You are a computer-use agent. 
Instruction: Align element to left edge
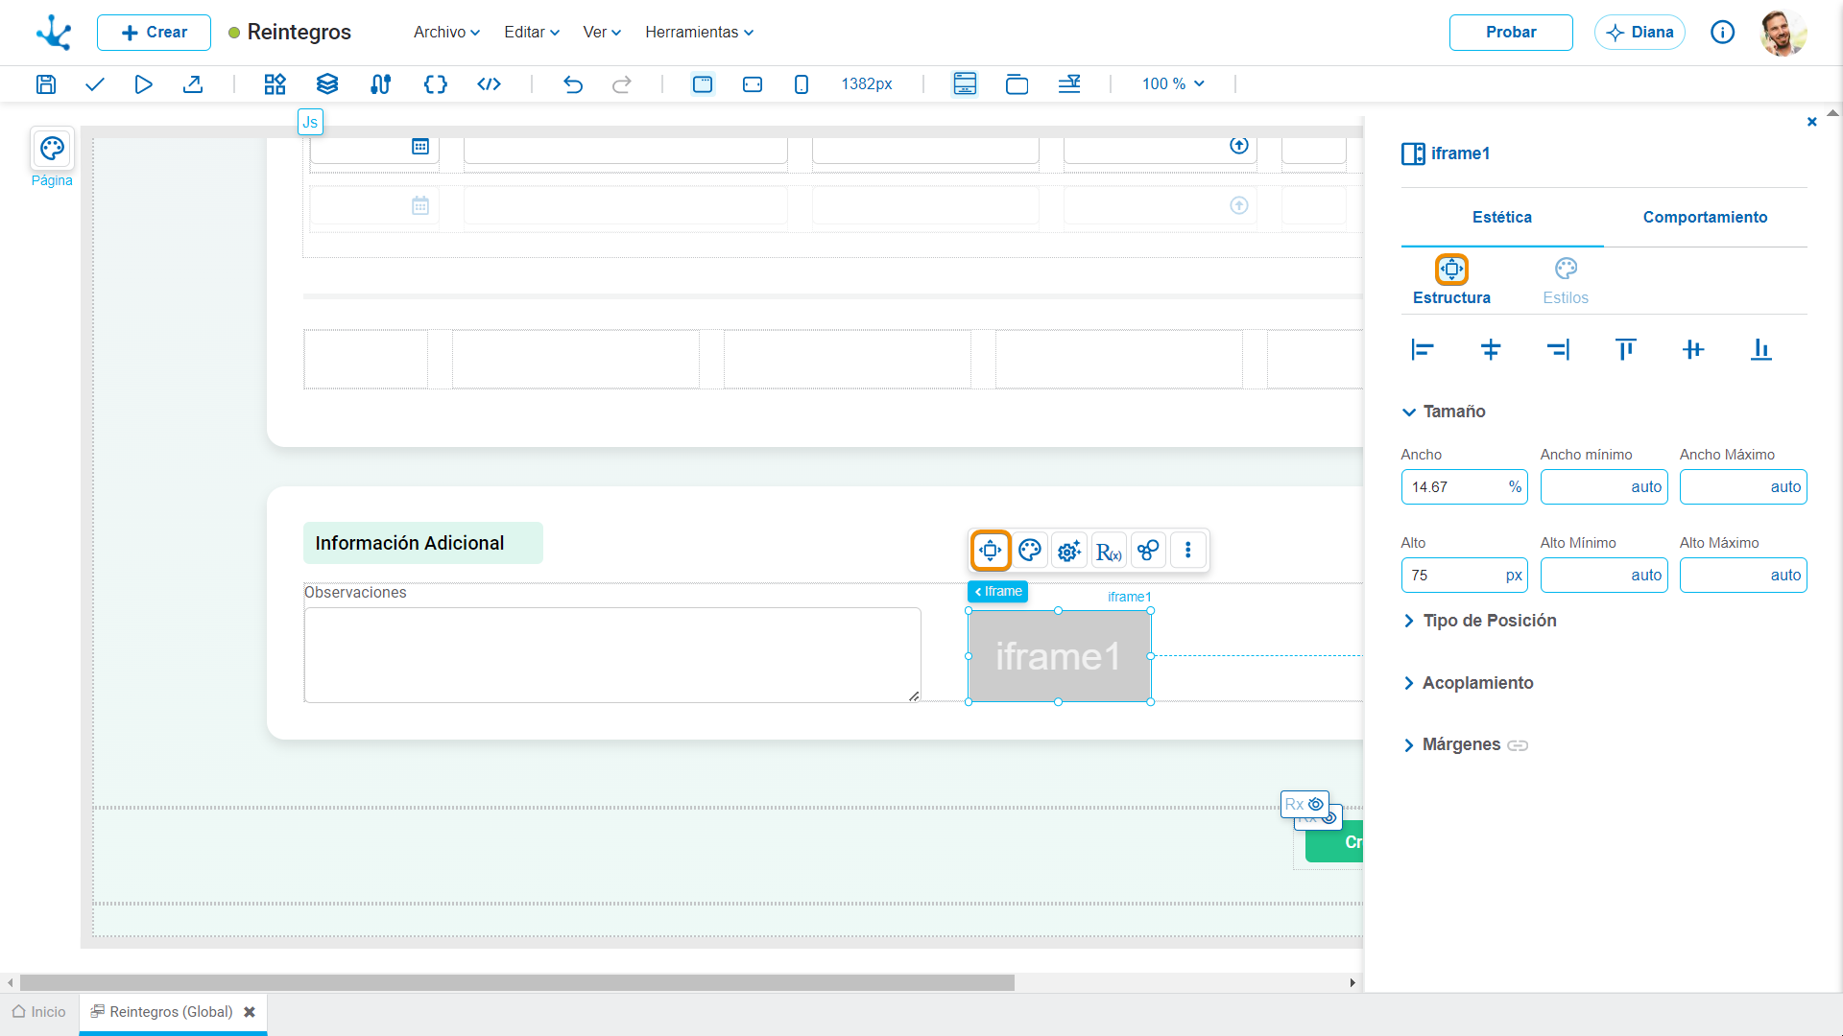tap(1423, 350)
